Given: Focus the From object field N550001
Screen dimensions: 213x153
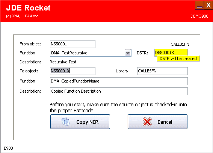Looking at the screenshot, I should pos(73,44).
